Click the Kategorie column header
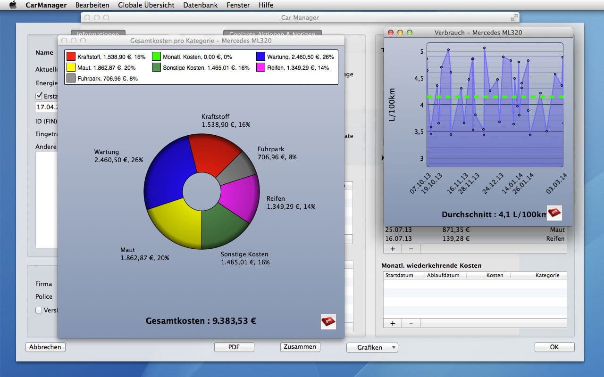The width and height of the screenshot is (604, 377). [x=538, y=275]
